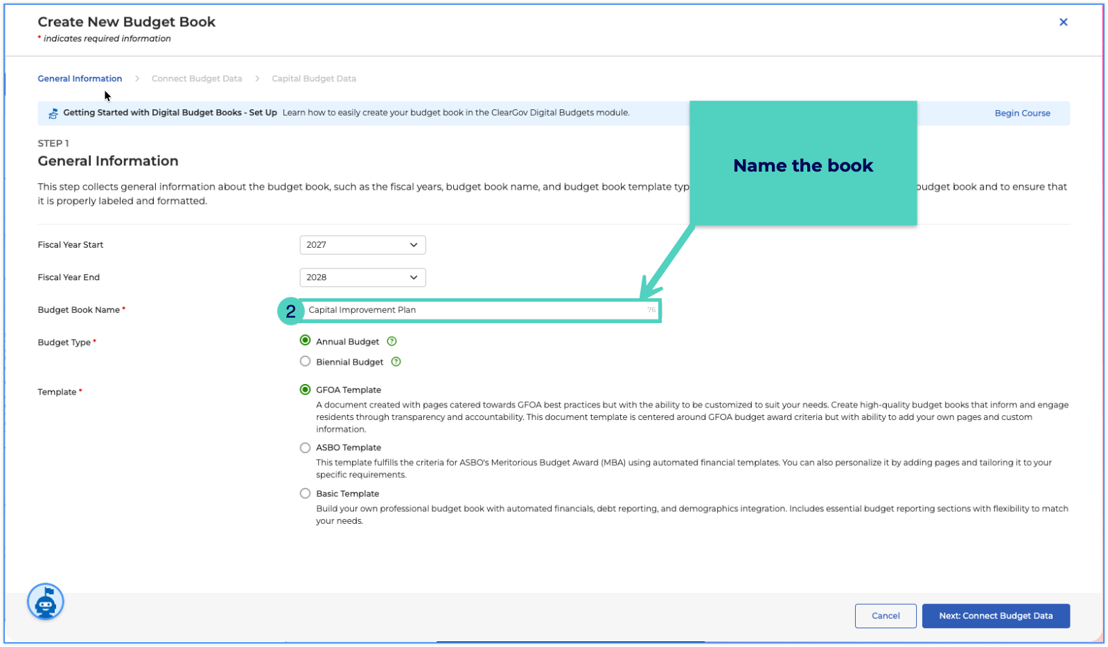Close the Create New Budget Book dialog
The height and width of the screenshot is (647, 1108).
(x=1063, y=22)
